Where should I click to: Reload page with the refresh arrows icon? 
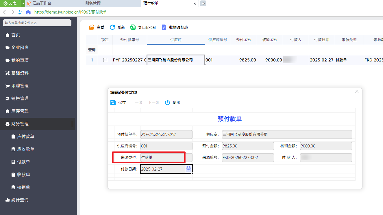tap(20, 12)
